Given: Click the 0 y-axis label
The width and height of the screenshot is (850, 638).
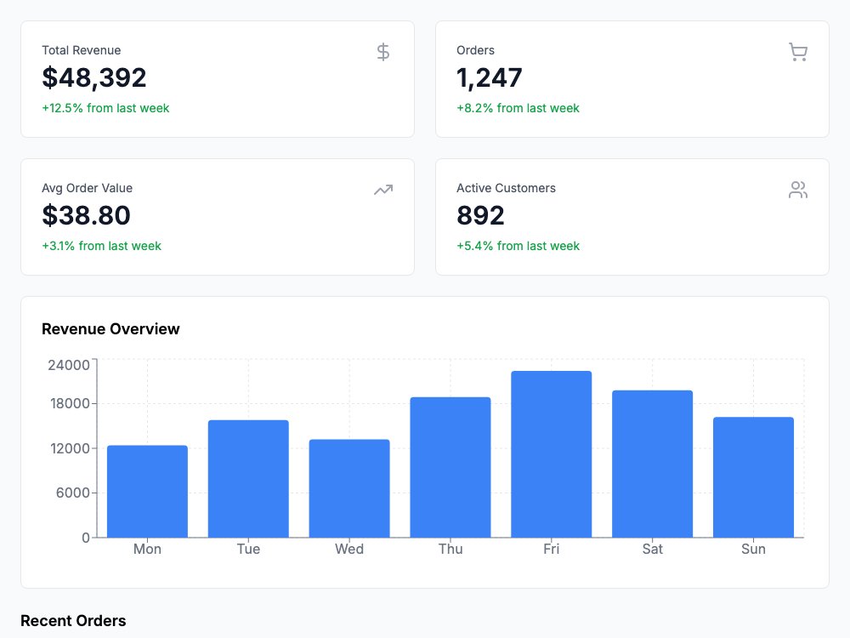Looking at the screenshot, I should pyautogui.click(x=86, y=538).
